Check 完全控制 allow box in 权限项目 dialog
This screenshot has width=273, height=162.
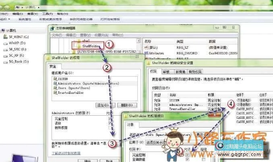[187, 155]
